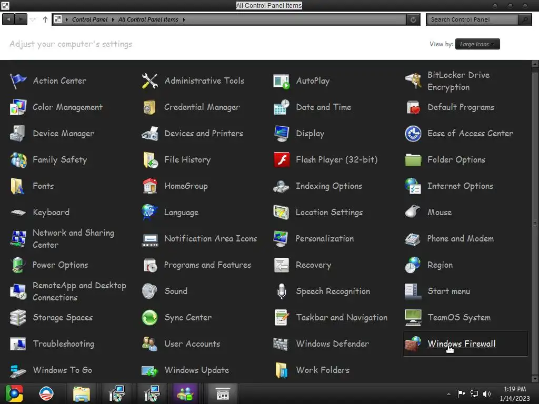This screenshot has height=404, width=539.
Task: Click the Forward navigation button
Action: click(21, 19)
